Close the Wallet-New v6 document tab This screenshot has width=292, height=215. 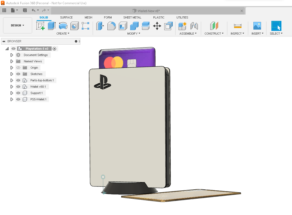pyautogui.click(x=242, y=11)
